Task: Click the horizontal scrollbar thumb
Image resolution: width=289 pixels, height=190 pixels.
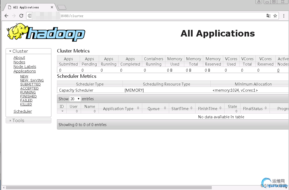Action: [109, 188]
